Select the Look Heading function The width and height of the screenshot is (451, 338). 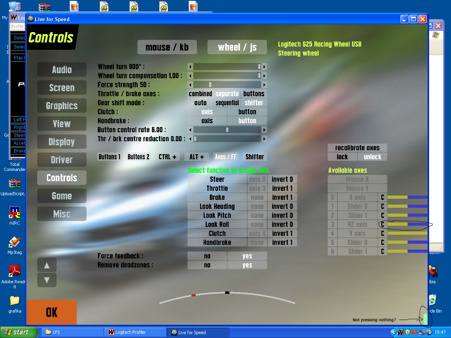pos(217,207)
